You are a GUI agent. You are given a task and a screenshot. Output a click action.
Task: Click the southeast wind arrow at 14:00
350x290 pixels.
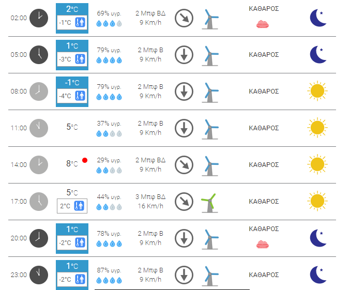(x=184, y=165)
